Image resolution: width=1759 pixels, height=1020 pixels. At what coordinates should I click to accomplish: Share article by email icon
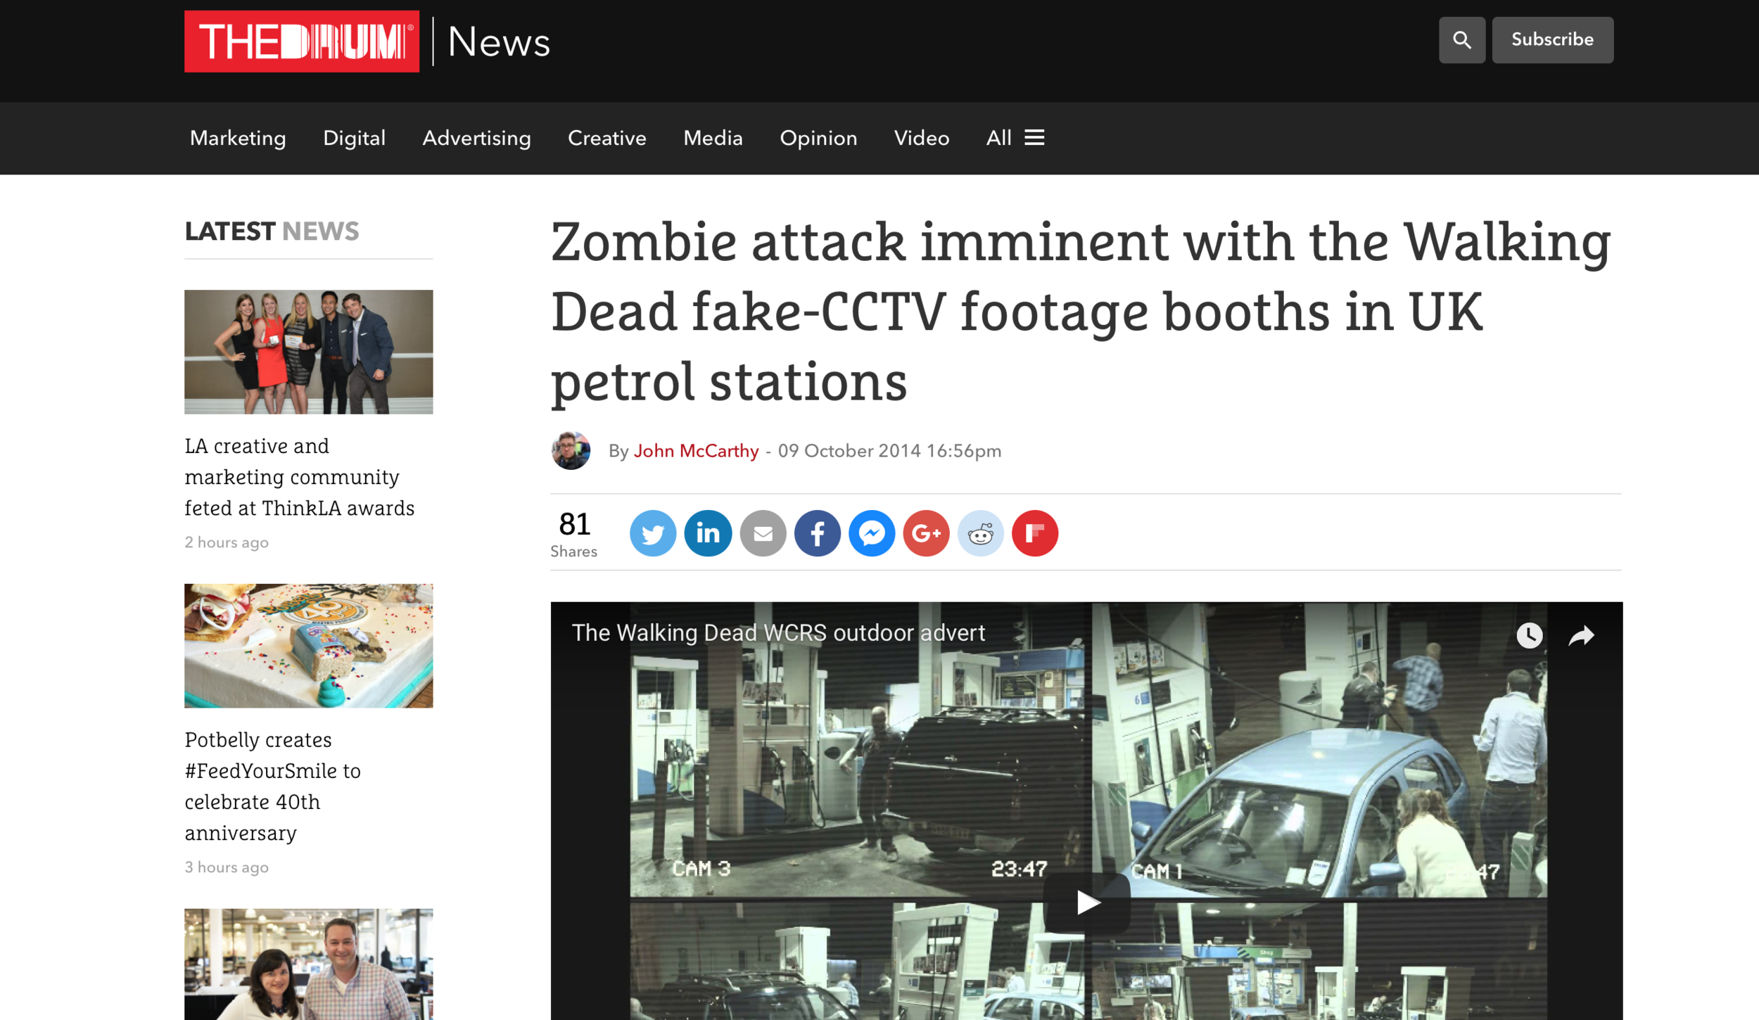click(762, 533)
